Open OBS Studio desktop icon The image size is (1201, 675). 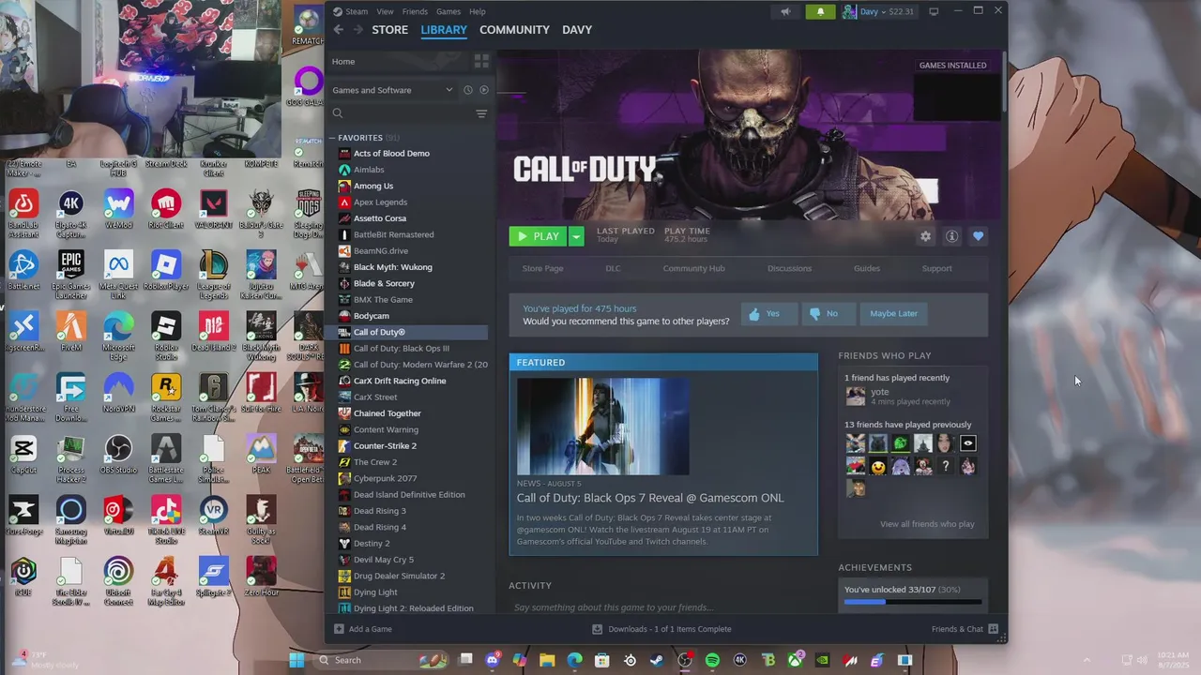(118, 454)
